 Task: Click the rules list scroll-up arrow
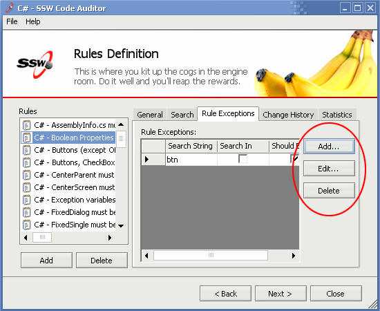(x=121, y=125)
